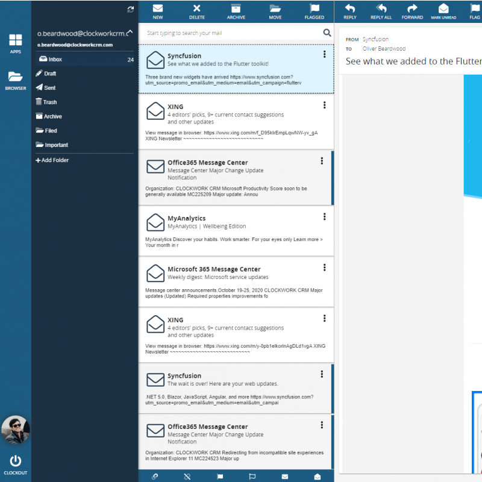Open options for Syncfusion web updates email
Screen dimensions: 482x482
322,374
